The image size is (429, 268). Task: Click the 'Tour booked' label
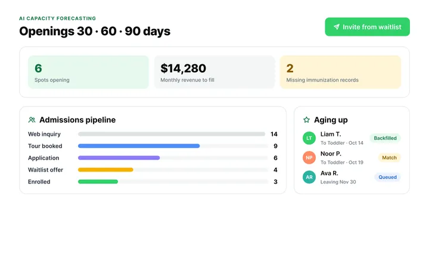pos(45,146)
